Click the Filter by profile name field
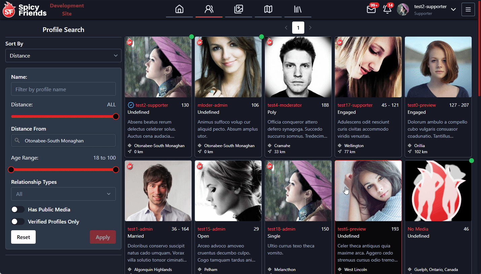This screenshot has width=481, height=274. tap(63, 89)
